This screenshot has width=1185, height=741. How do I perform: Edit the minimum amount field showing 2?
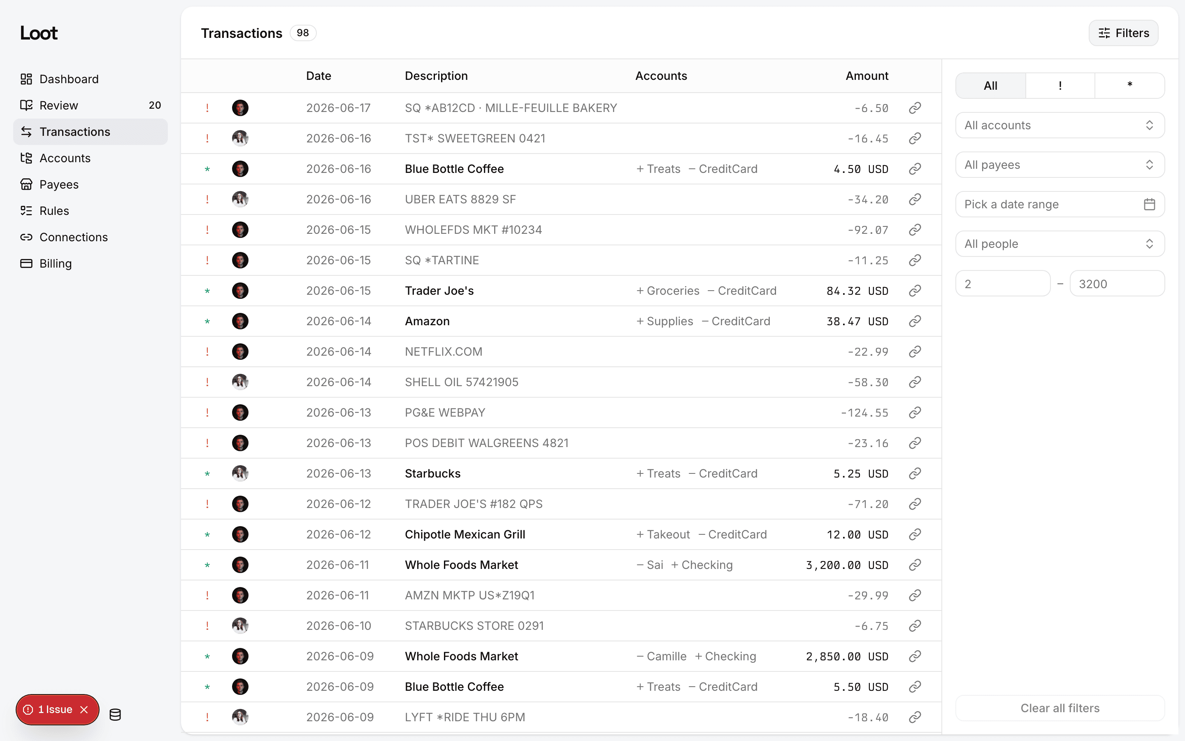[x=1003, y=284]
